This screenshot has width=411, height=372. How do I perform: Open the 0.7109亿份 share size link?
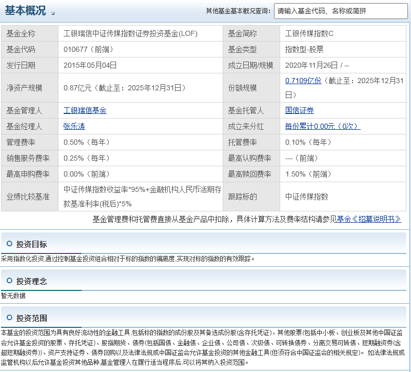click(303, 81)
